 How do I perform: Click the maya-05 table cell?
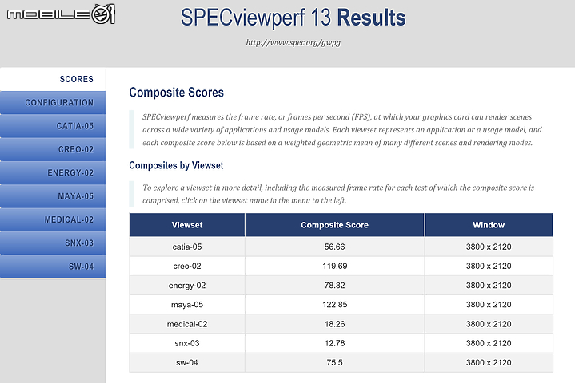pos(187,305)
